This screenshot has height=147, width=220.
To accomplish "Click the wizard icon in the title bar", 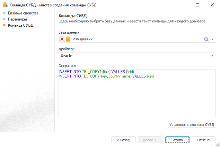I will (x=5, y=5).
